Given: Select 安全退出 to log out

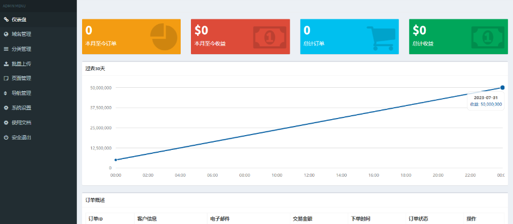Looking at the screenshot, I should pos(38,137).
